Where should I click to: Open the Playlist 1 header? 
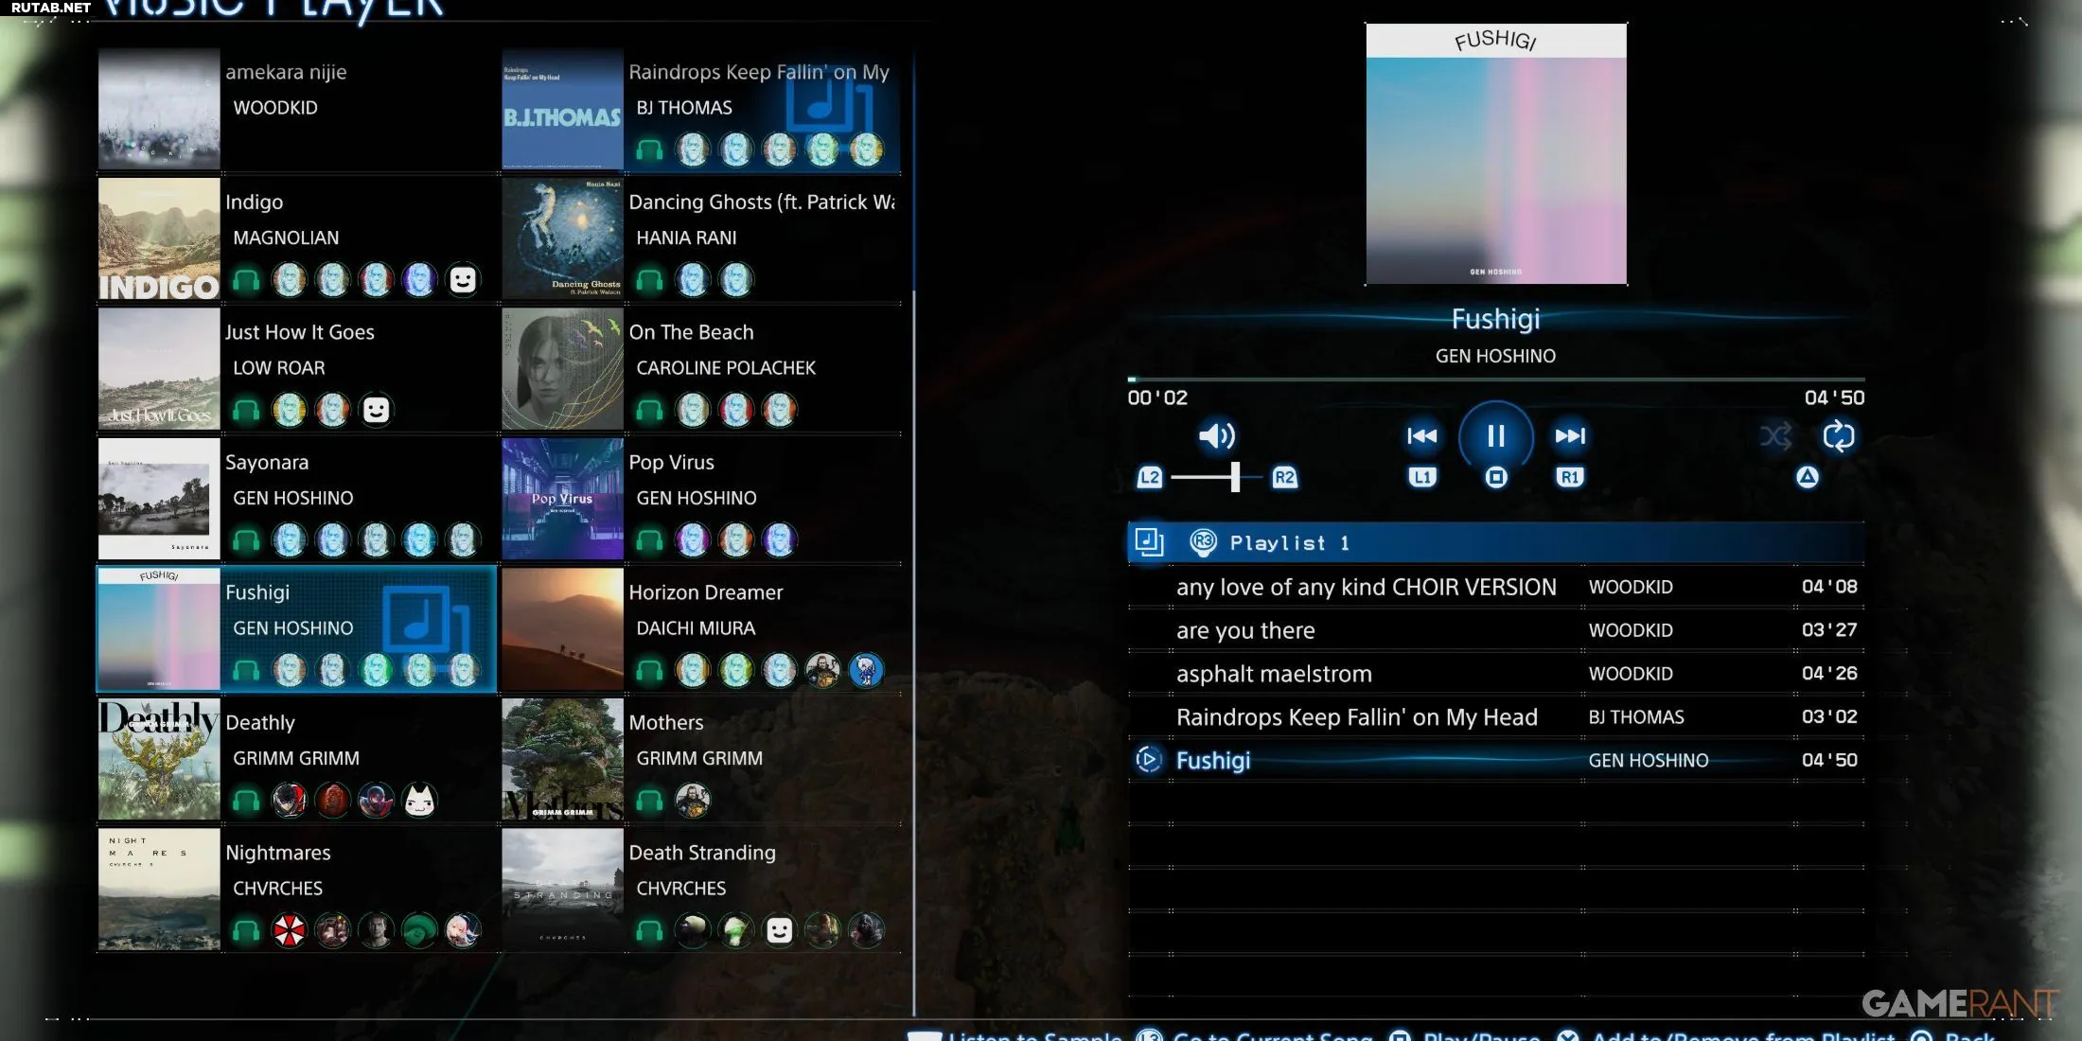1495,542
